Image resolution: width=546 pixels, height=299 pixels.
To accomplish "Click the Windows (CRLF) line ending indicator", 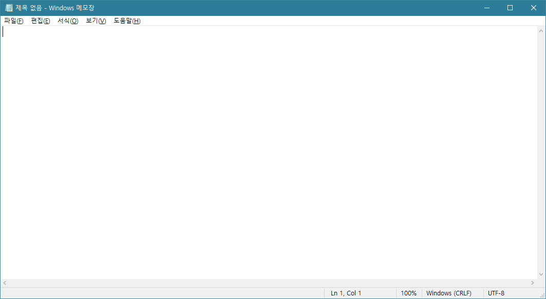I will click(x=448, y=293).
